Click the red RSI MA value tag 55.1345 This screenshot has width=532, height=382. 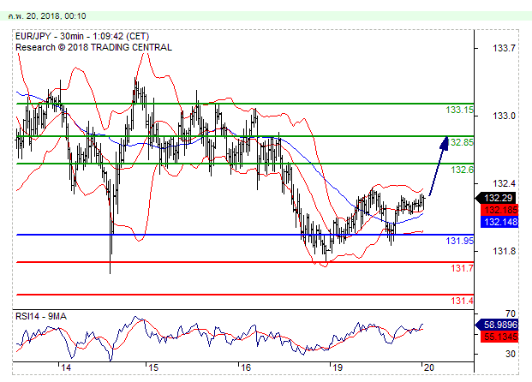point(499,337)
